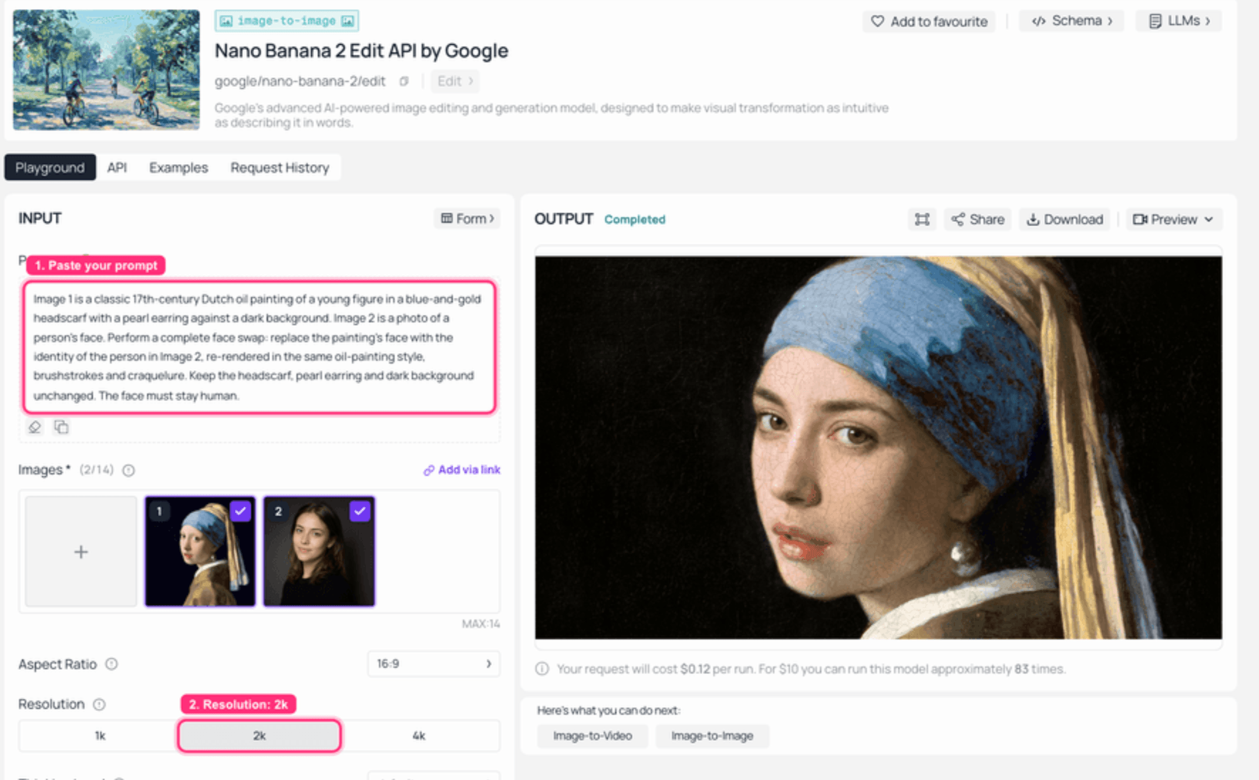
Task: Click the Aspect Ratio info icon
Action: [x=111, y=664]
